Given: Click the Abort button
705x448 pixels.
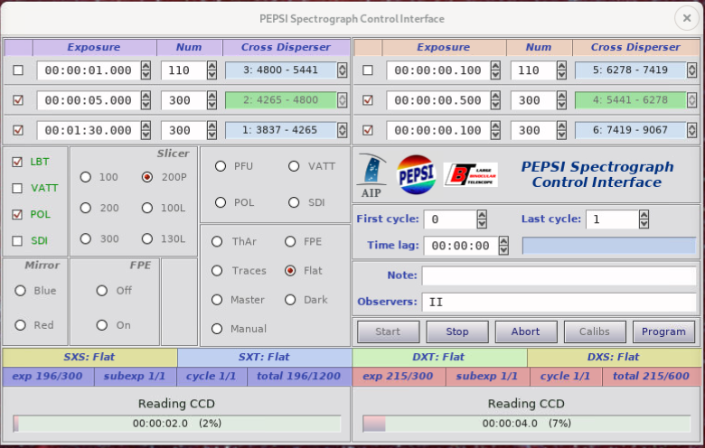Looking at the screenshot, I should pyautogui.click(x=526, y=331).
